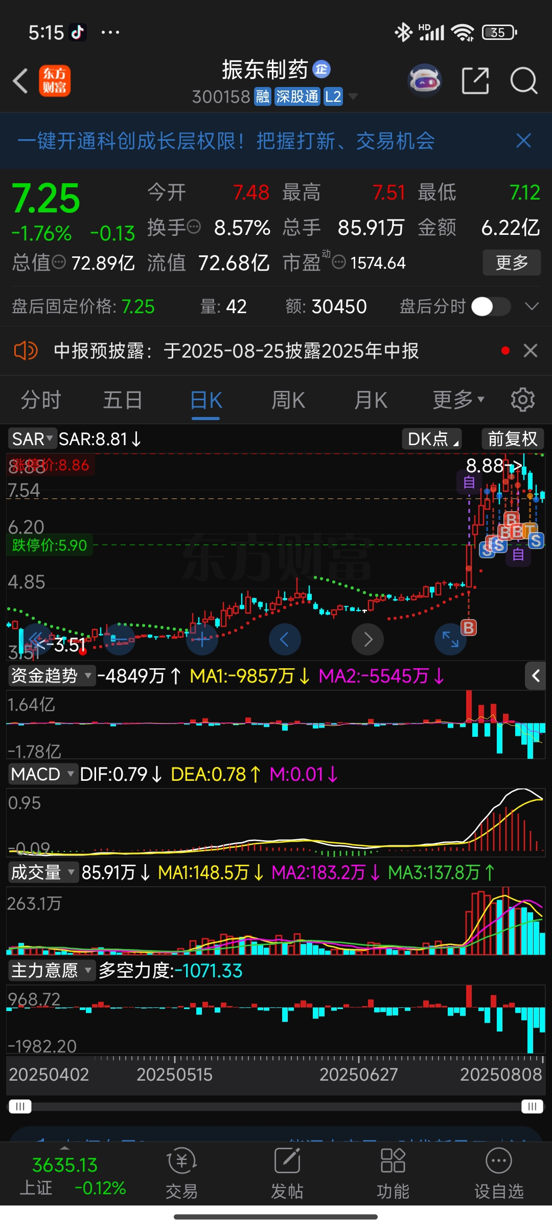
Task: Open chart settings gear icon
Action: [x=522, y=400]
